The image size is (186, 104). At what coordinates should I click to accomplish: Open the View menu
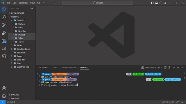coord(32,3)
